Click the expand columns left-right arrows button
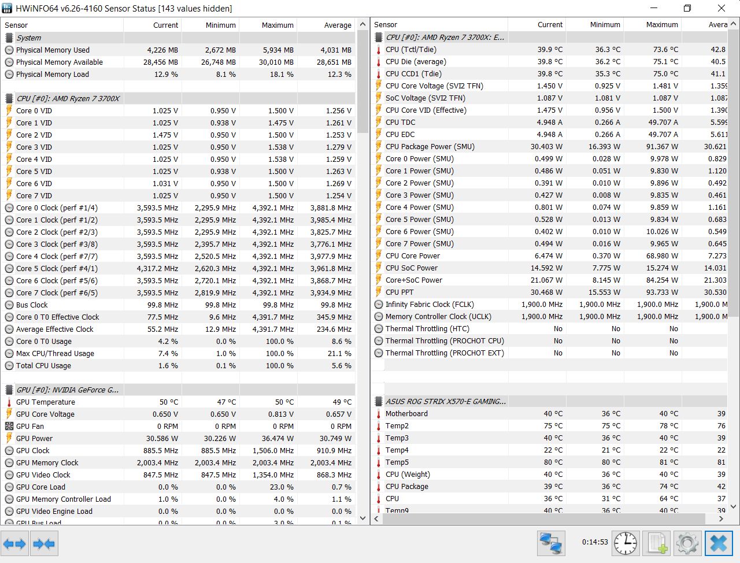The width and height of the screenshot is (740, 563). (14, 543)
